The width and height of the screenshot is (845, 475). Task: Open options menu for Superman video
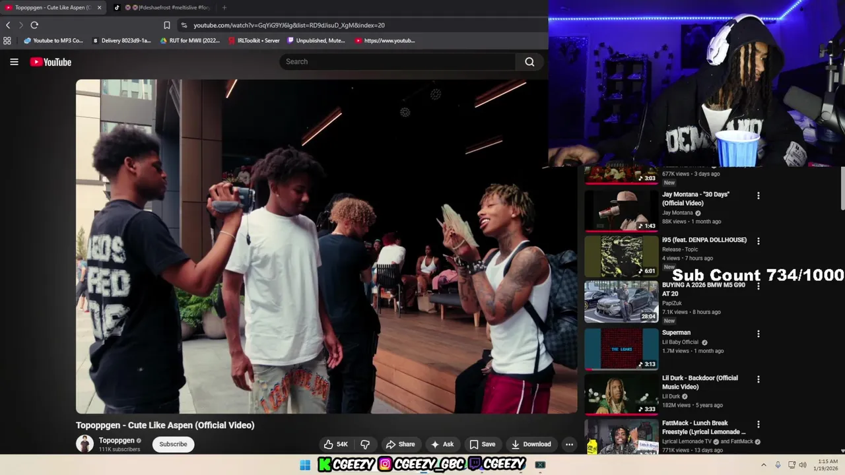758,334
